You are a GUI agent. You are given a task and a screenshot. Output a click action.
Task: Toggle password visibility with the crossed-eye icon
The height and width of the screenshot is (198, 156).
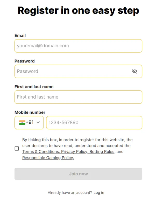[x=134, y=71]
